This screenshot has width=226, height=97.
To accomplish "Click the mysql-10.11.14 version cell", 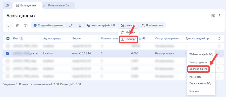I will click(81, 53).
